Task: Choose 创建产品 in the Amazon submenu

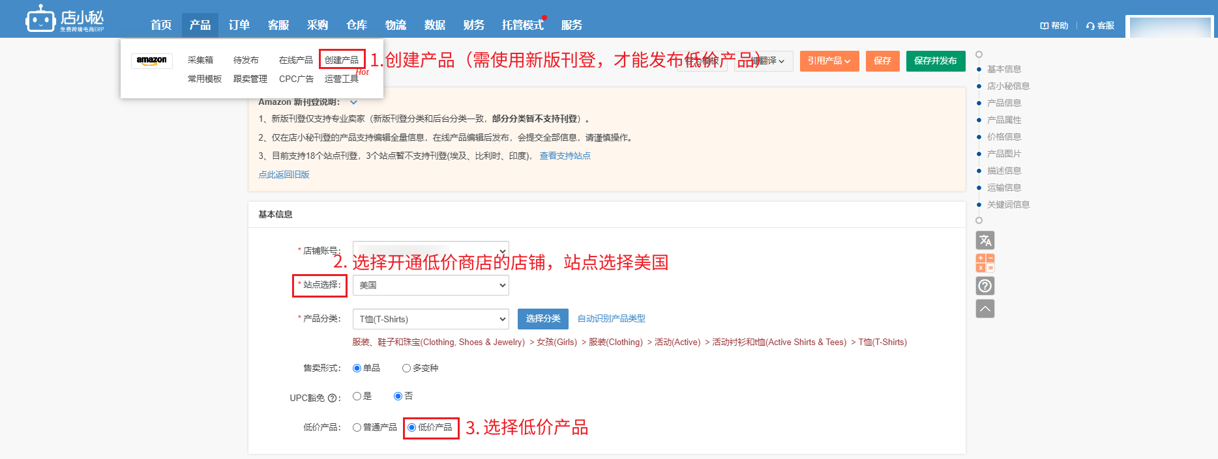Action: coord(342,60)
